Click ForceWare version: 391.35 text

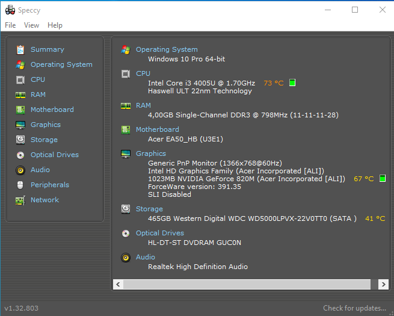(194, 187)
